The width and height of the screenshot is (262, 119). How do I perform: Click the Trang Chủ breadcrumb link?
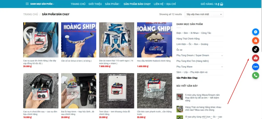click(31, 14)
